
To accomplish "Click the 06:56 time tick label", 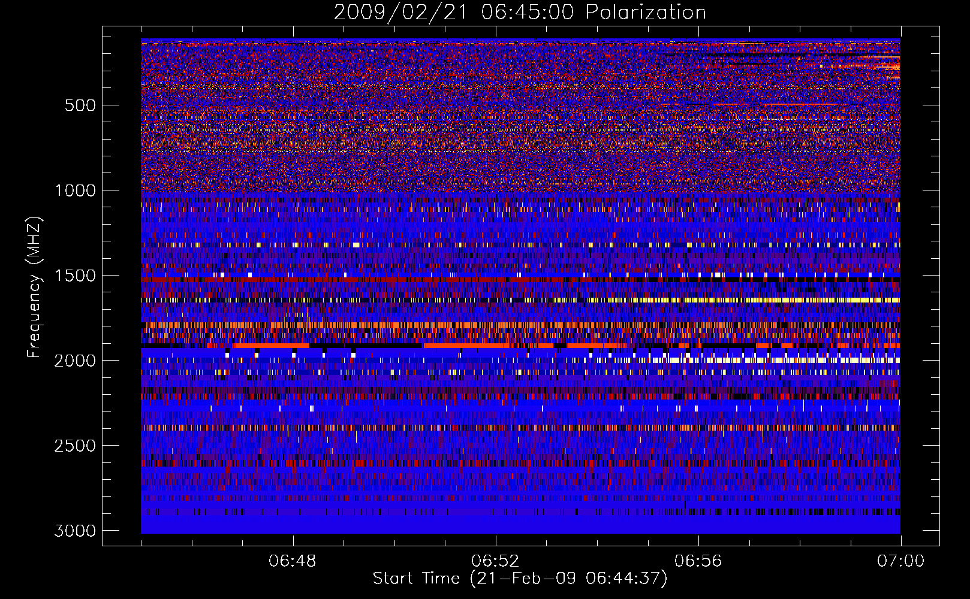I will [x=698, y=561].
